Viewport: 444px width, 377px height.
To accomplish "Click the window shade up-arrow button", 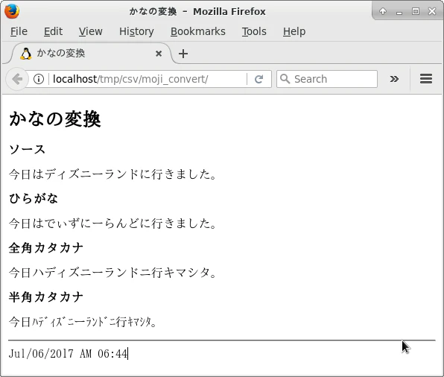I will point(383,11).
